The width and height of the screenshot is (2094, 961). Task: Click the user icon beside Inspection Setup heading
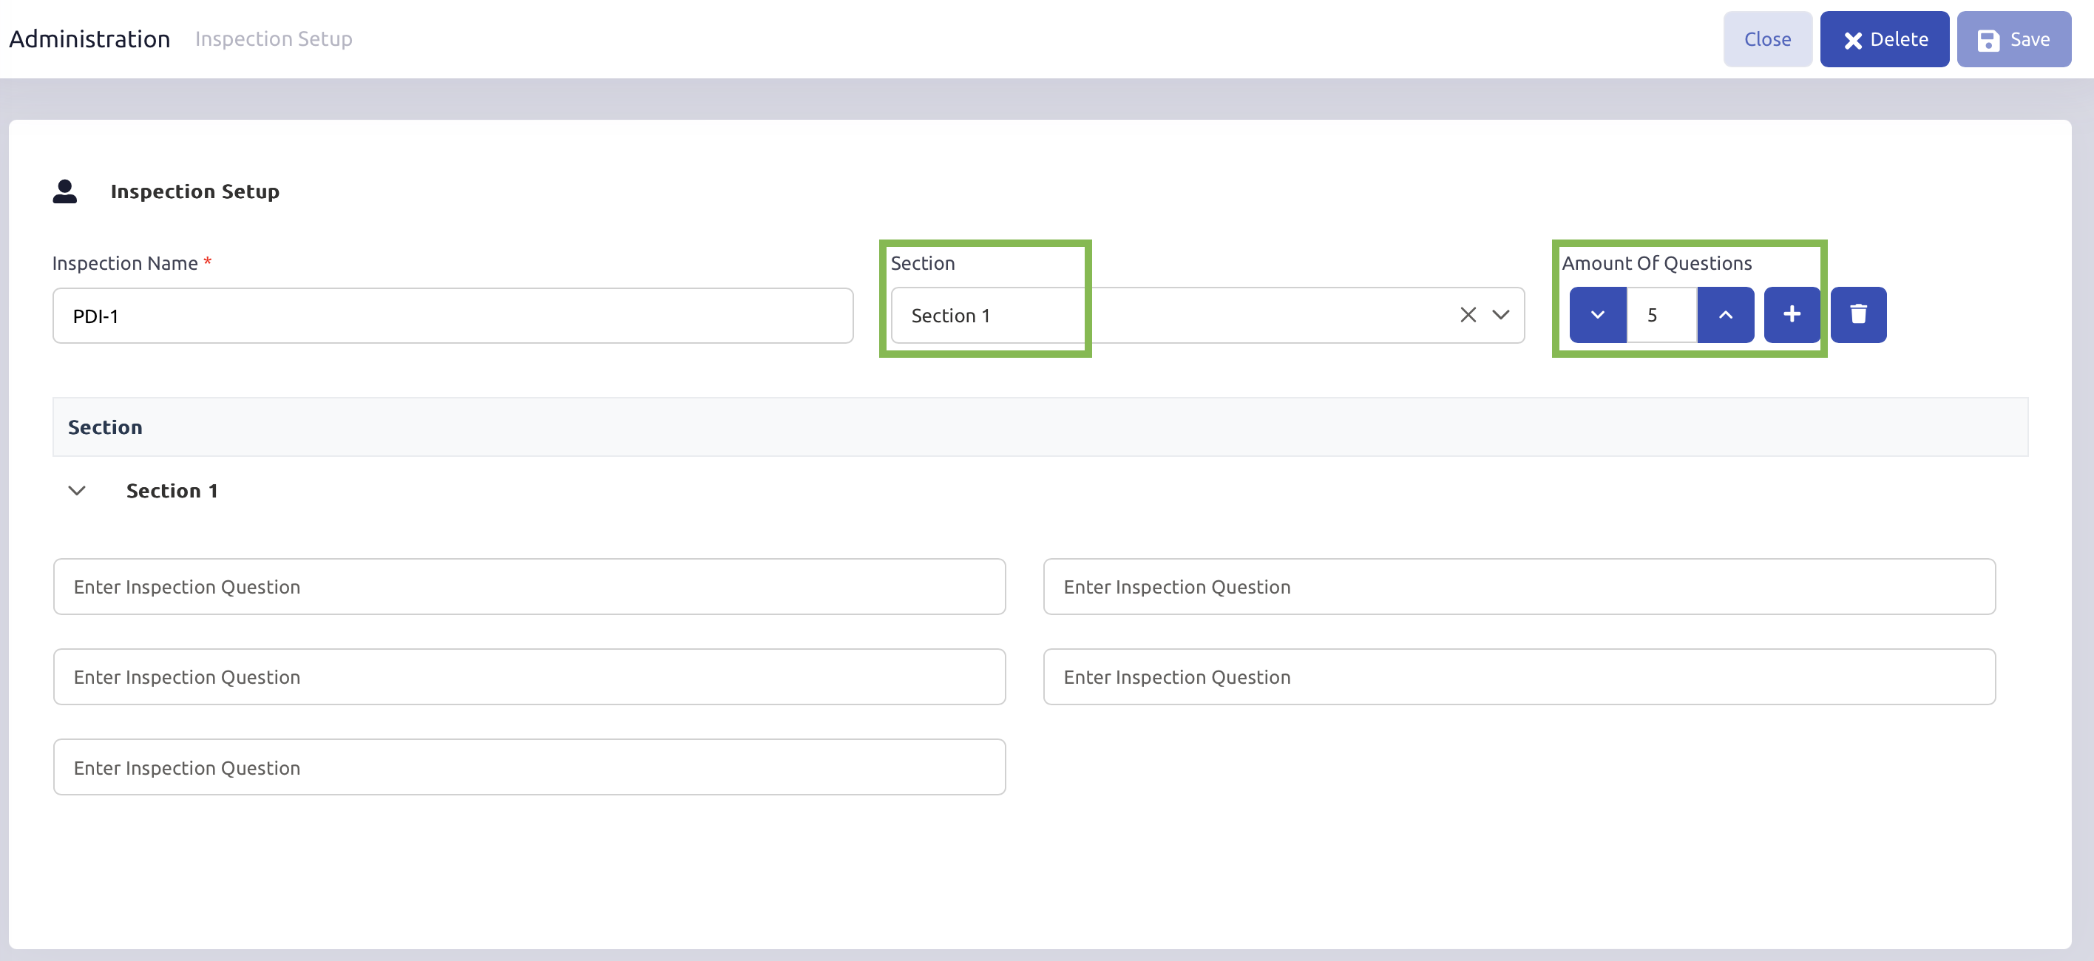pos(65,191)
